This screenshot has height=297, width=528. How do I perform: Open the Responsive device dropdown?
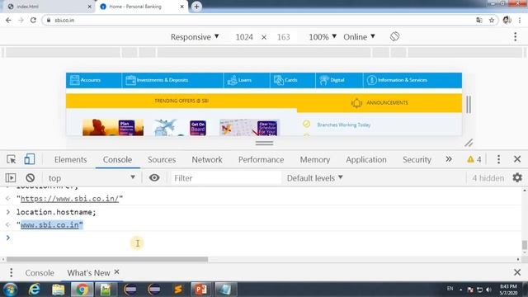click(x=195, y=36)
